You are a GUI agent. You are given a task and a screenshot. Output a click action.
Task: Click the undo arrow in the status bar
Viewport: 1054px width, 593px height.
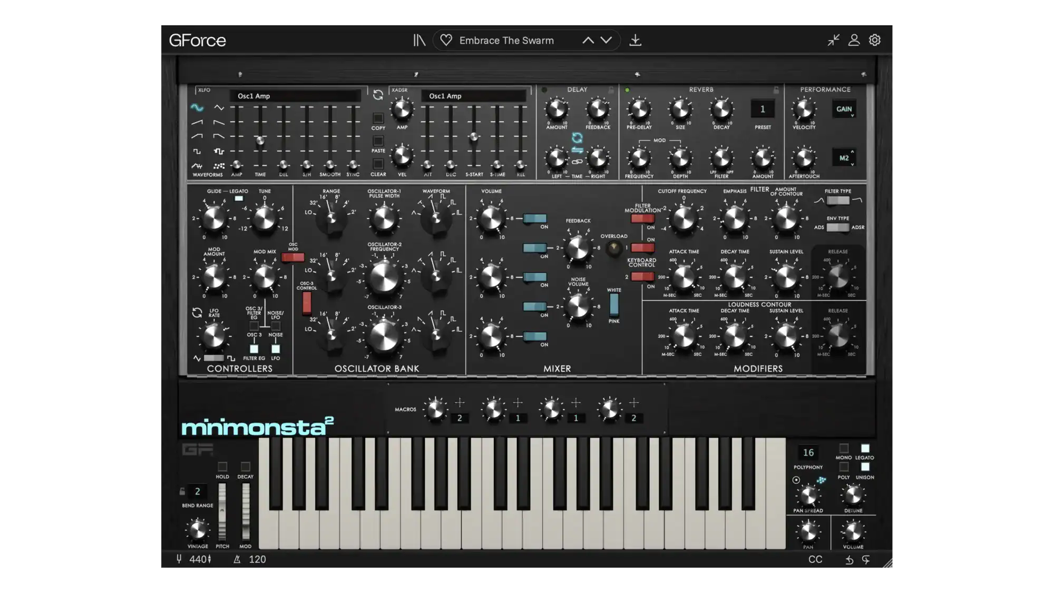point(849,560)
